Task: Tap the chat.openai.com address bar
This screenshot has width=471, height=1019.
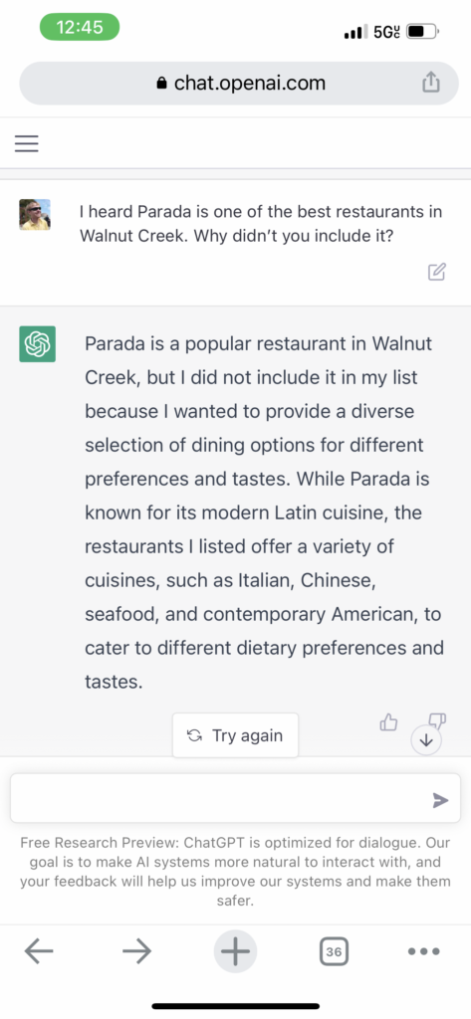Action: click(x=239, y=84)
